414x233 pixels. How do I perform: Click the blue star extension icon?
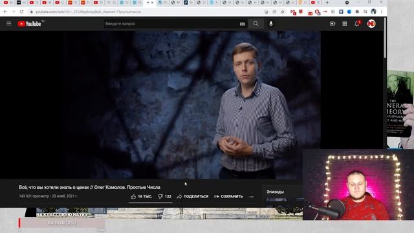point(341,12)
